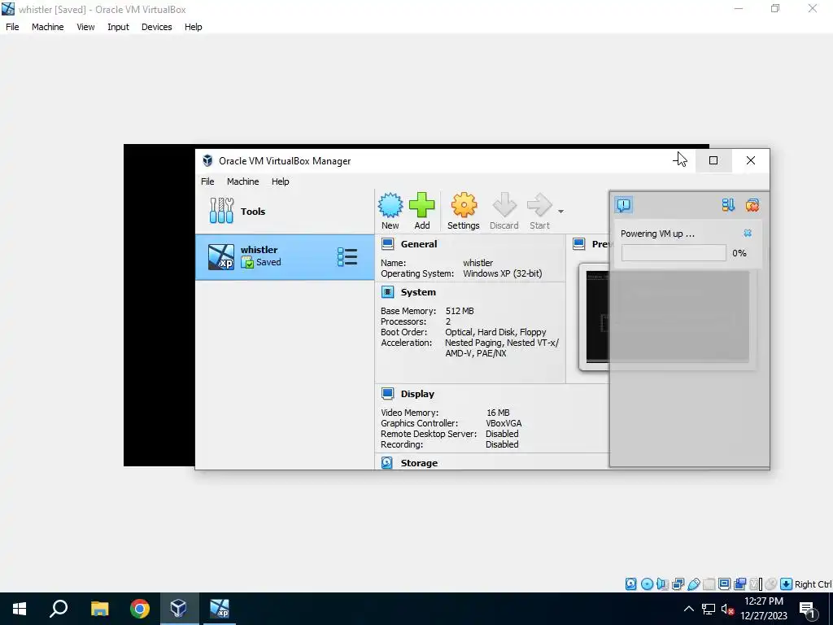833x625 pixels.
Task: Click the System section chip icon
Action: (x=388, y=292)
